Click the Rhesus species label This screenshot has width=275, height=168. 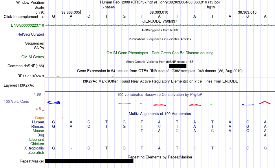(x=38, y=126)
